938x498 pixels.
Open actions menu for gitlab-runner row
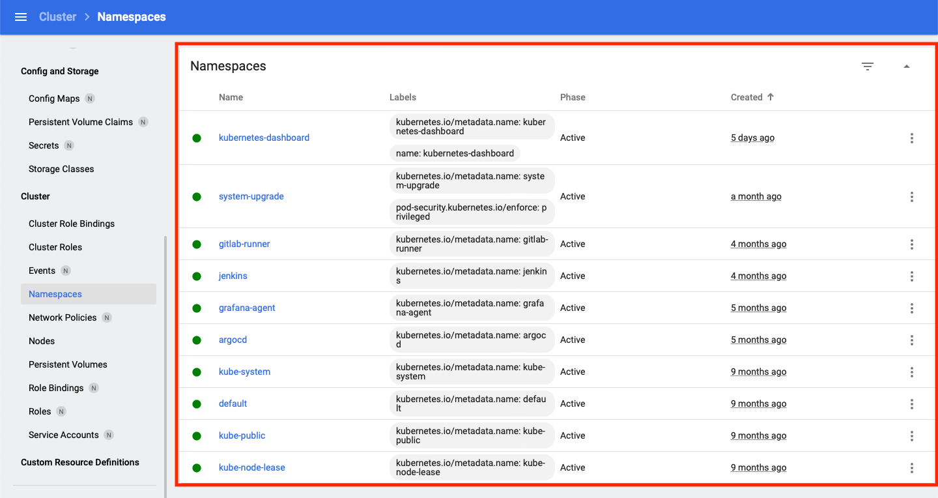[912, 244]
